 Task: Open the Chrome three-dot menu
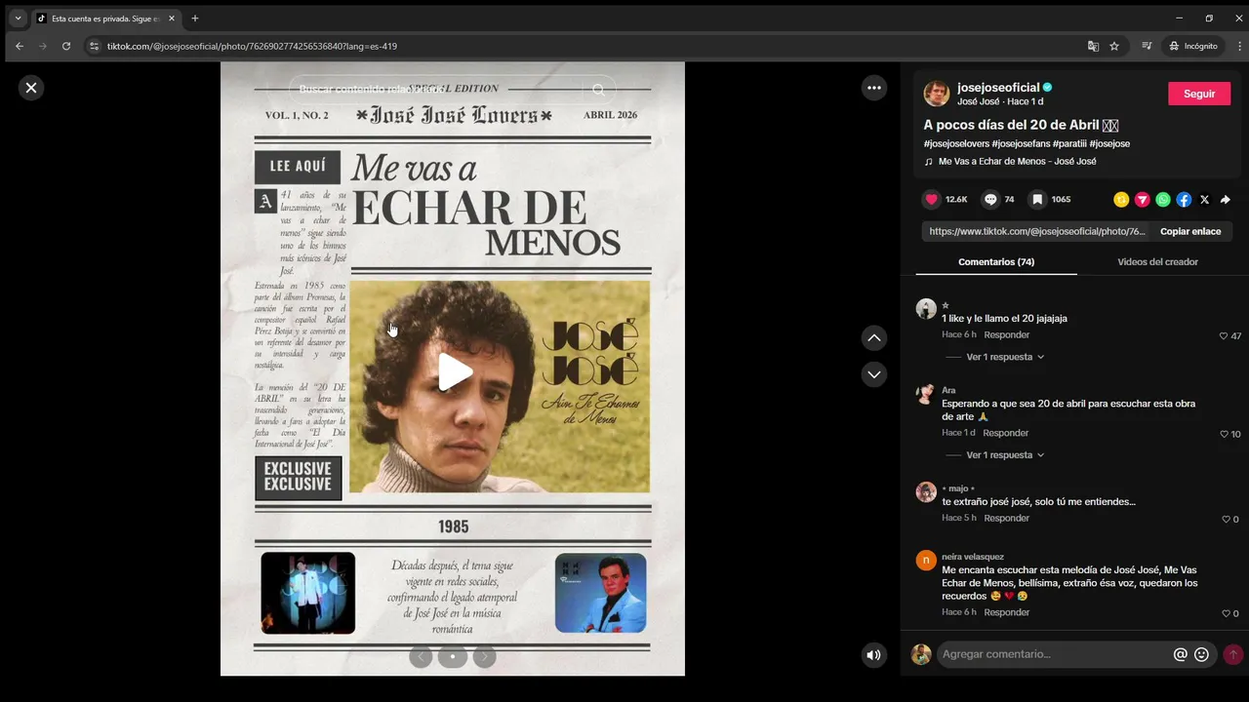tap(1241, 46)
